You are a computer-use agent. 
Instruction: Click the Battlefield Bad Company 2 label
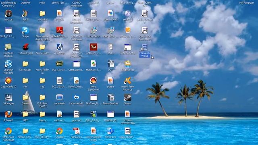(x=8, y=4)
